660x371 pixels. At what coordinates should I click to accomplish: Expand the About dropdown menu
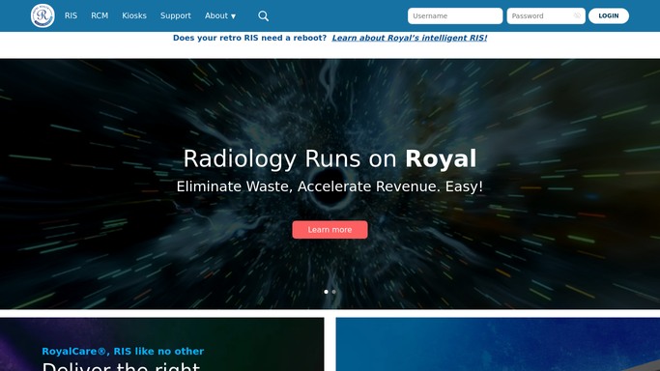pos(220,16)
